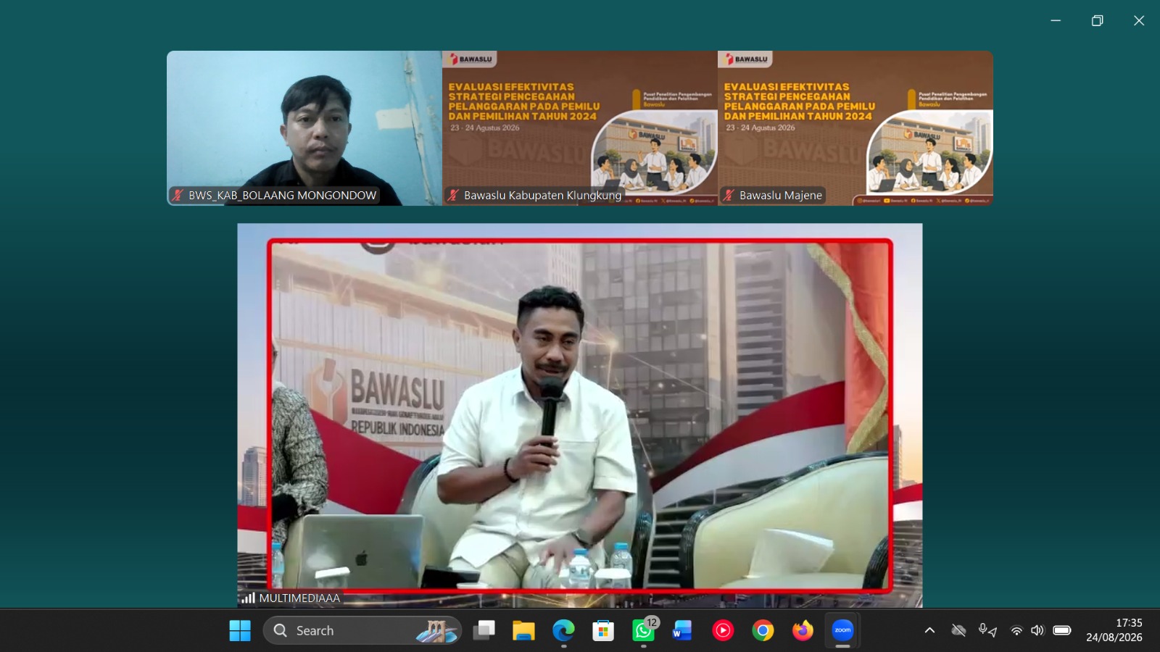Open Task View from the taskbar
The image size is (1160, 652).
tap(484, 630)
